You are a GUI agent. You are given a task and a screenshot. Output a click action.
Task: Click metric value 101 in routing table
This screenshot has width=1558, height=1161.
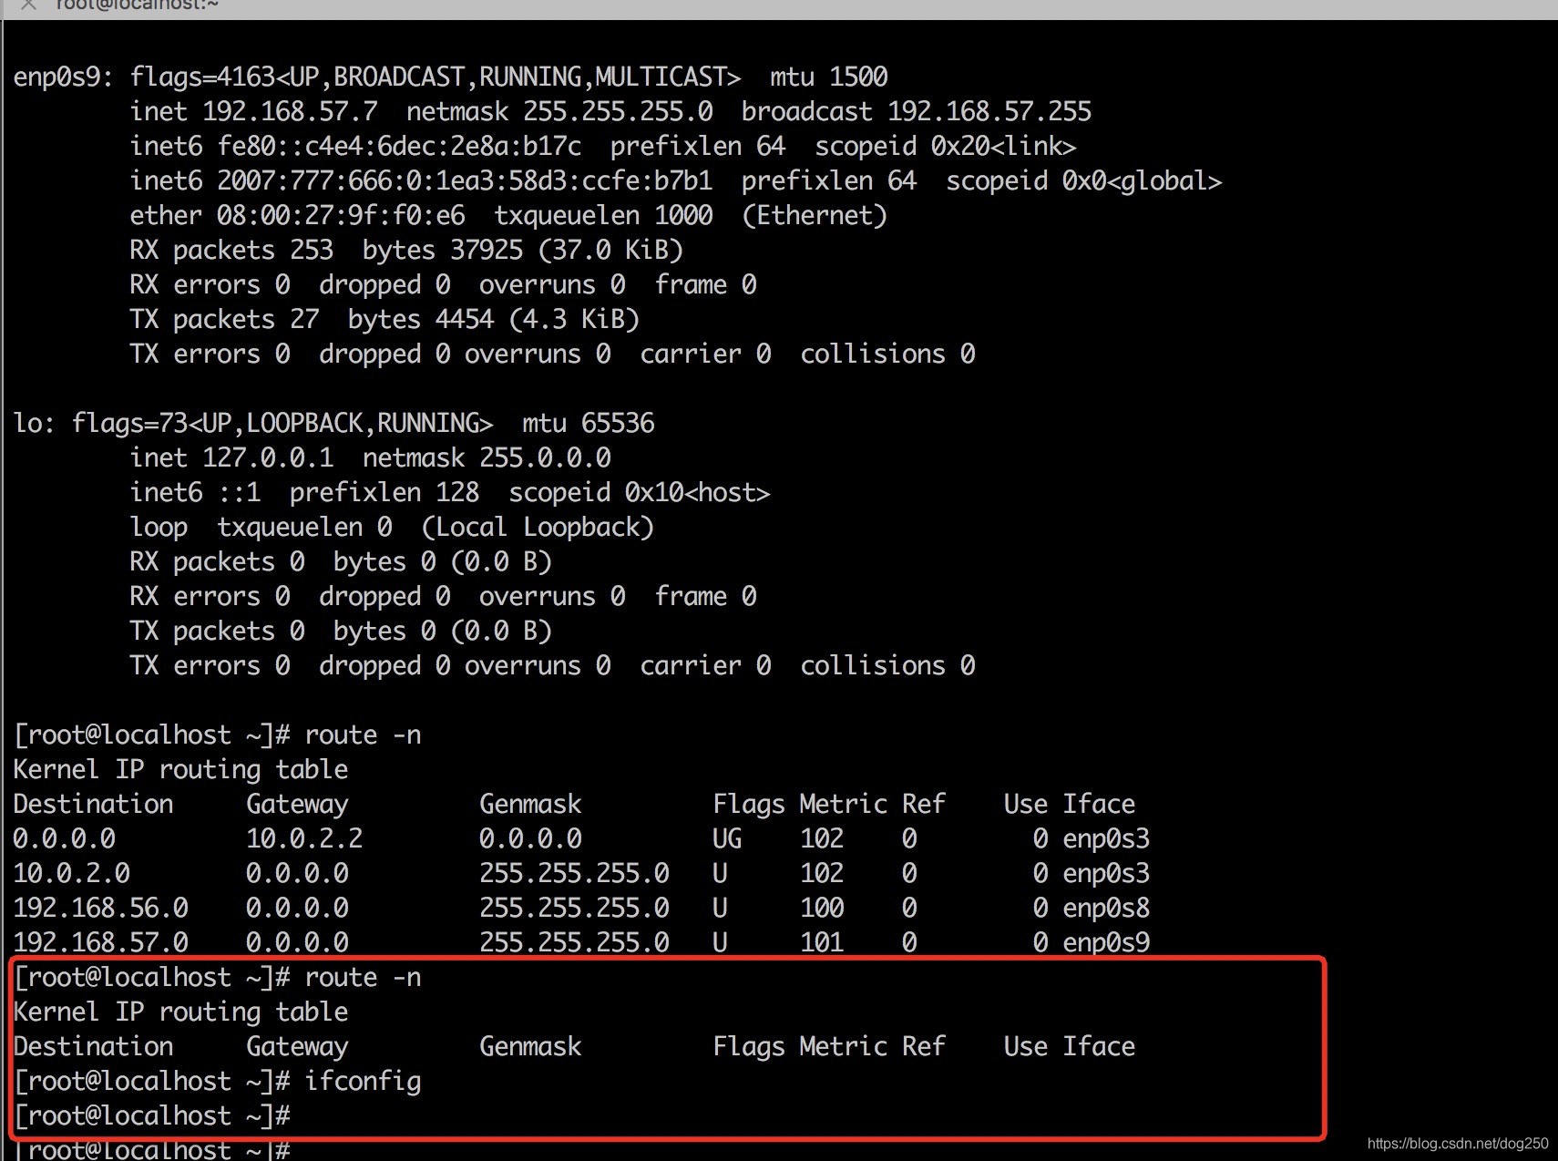pos(822,943)
